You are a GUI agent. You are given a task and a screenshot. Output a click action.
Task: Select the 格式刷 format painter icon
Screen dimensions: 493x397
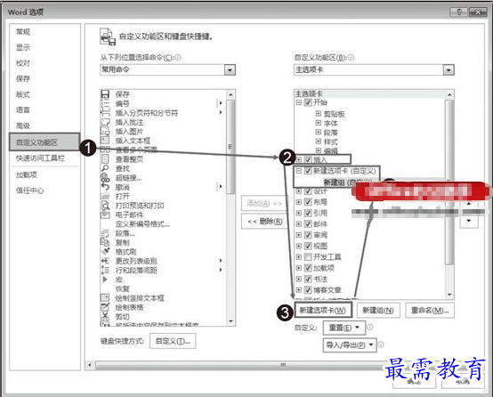tap(105, 252)
